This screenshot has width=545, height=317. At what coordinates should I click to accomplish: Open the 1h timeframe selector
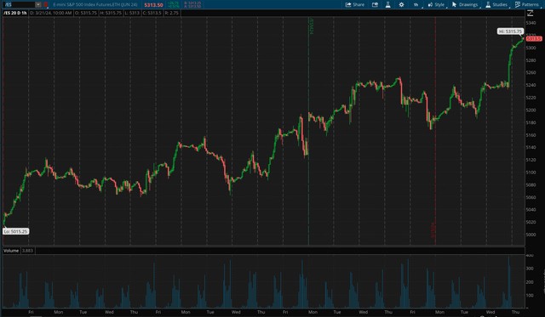(416, 4)
